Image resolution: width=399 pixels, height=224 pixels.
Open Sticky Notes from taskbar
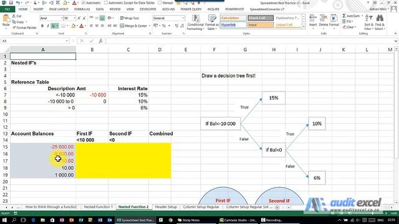[x=189, y=220]
